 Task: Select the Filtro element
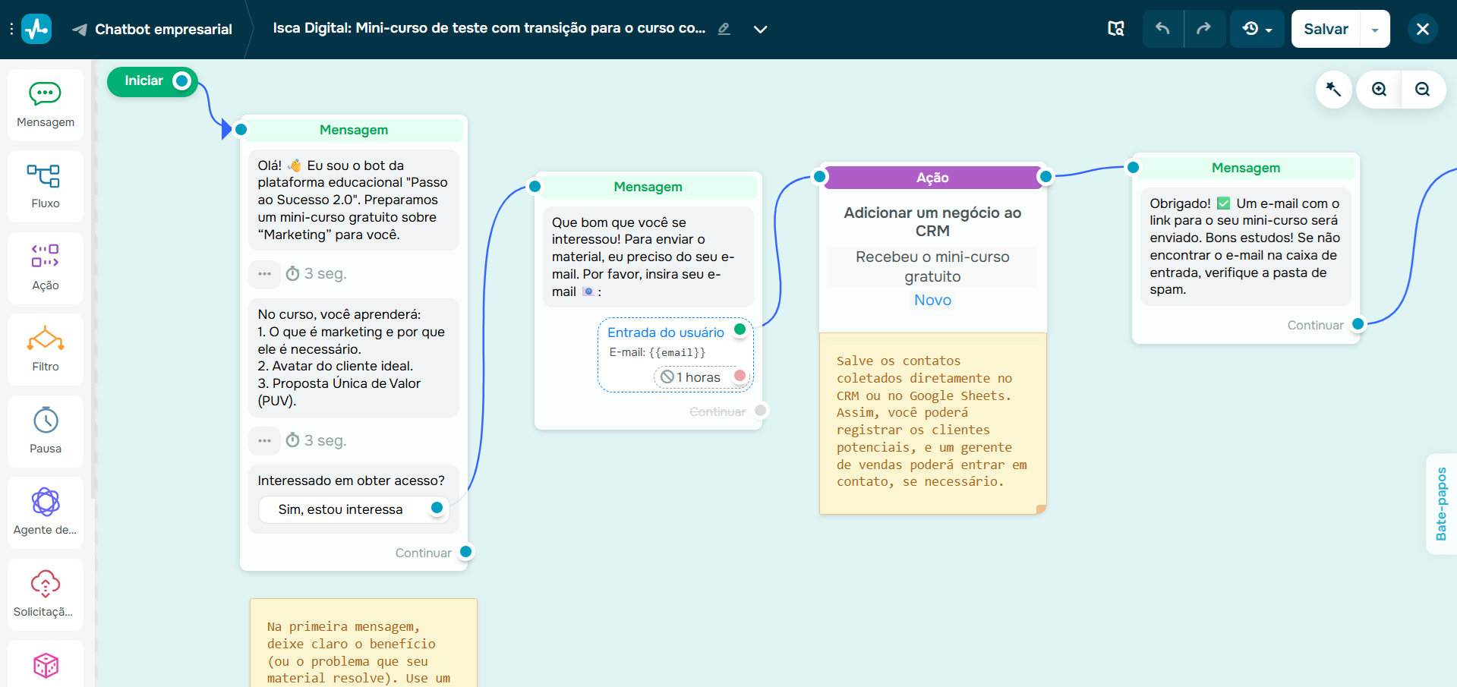[45, 349]
